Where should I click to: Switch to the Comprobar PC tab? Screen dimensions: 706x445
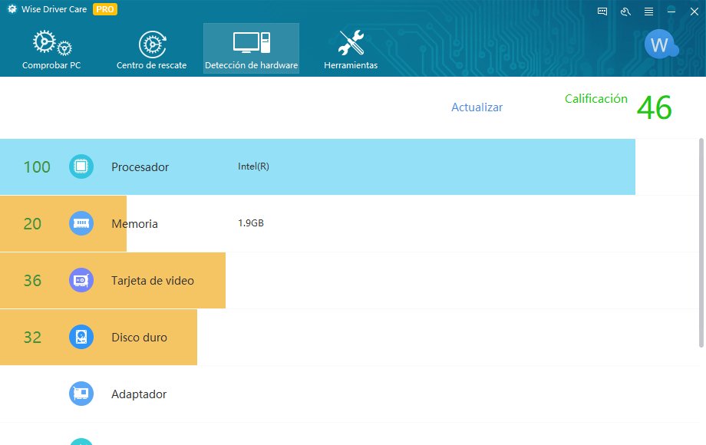[51, 48]
